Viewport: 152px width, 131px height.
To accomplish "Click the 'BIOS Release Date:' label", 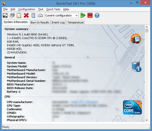I will (20, 88).
